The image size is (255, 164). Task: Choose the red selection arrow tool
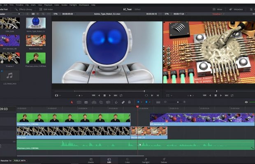[x=72, y=102]
